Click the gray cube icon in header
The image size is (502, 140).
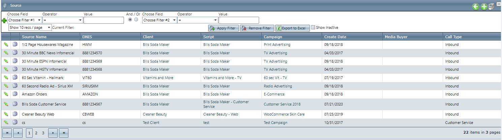click(x=491, y=7)
